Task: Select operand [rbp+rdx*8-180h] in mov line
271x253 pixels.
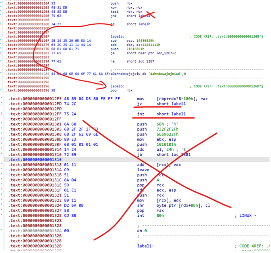Action: 177,99
